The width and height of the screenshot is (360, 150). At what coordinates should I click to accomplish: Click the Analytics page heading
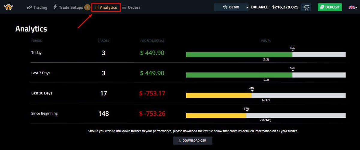[31, 29]
